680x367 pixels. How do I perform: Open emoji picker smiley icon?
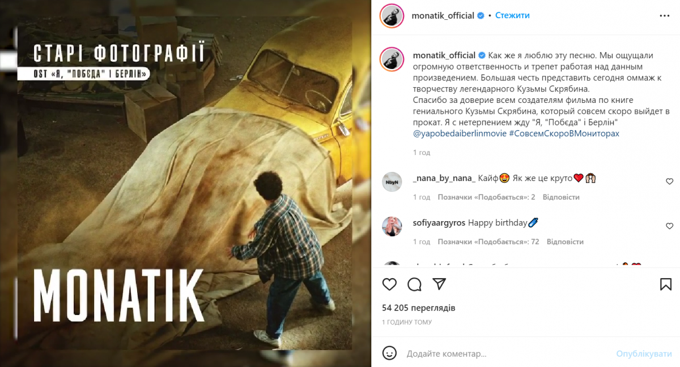point(389,353)
